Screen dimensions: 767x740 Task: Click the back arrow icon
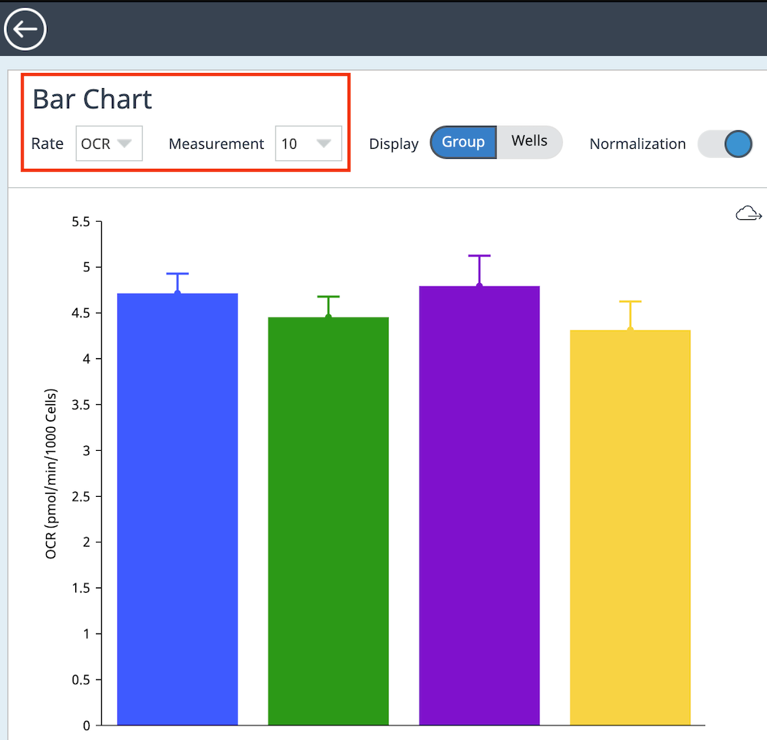point(25,29)
